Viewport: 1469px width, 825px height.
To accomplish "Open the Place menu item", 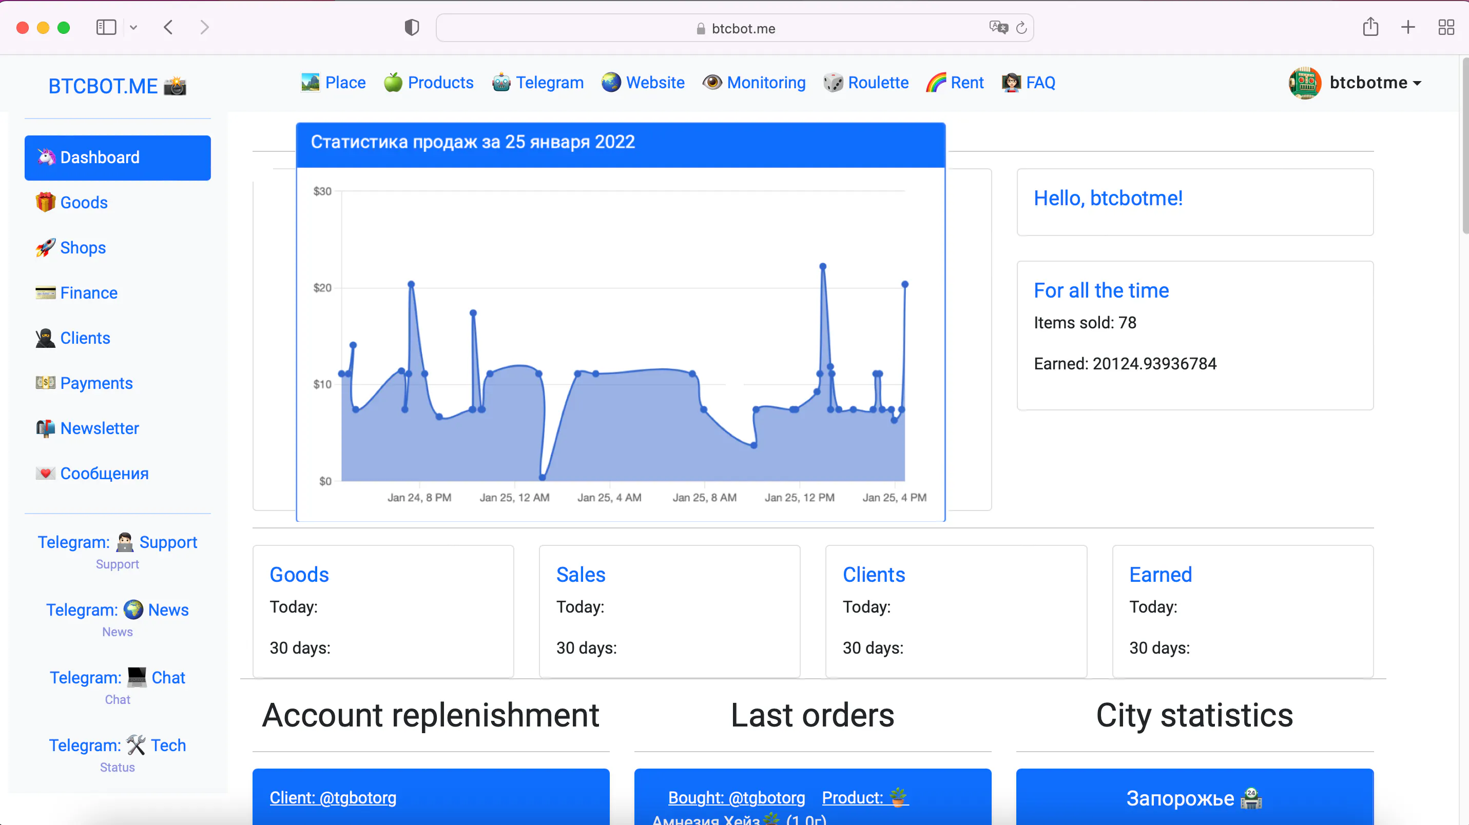I will pyautogui.click(x=333, y=83).
